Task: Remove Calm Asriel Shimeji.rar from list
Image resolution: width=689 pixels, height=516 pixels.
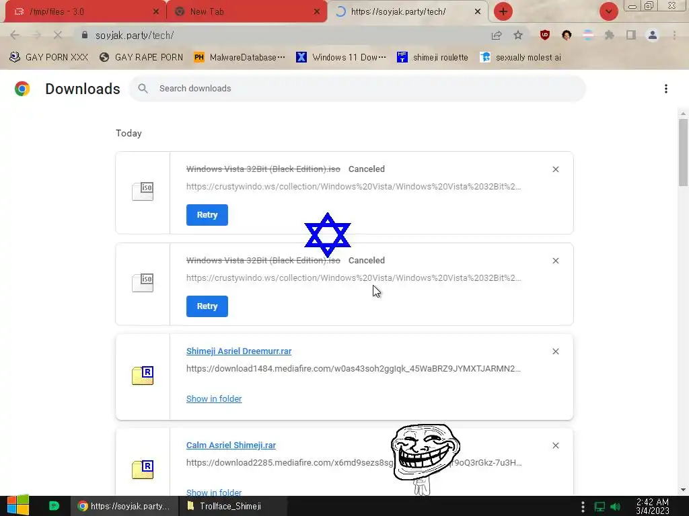Action: 555,445
